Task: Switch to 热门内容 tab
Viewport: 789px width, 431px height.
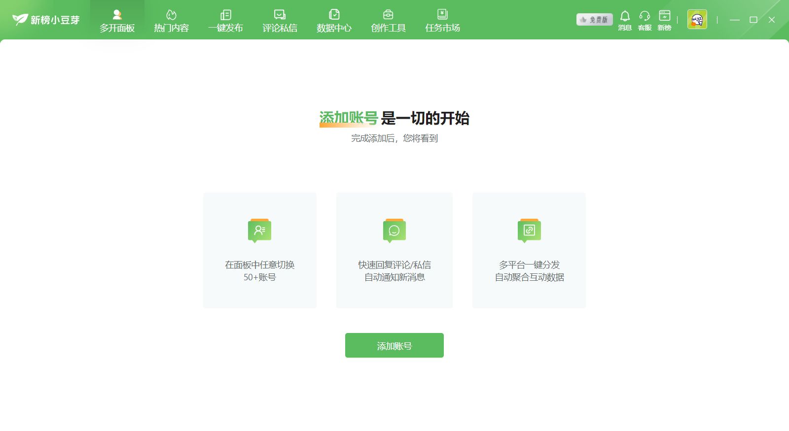Action: coord(172,21)
